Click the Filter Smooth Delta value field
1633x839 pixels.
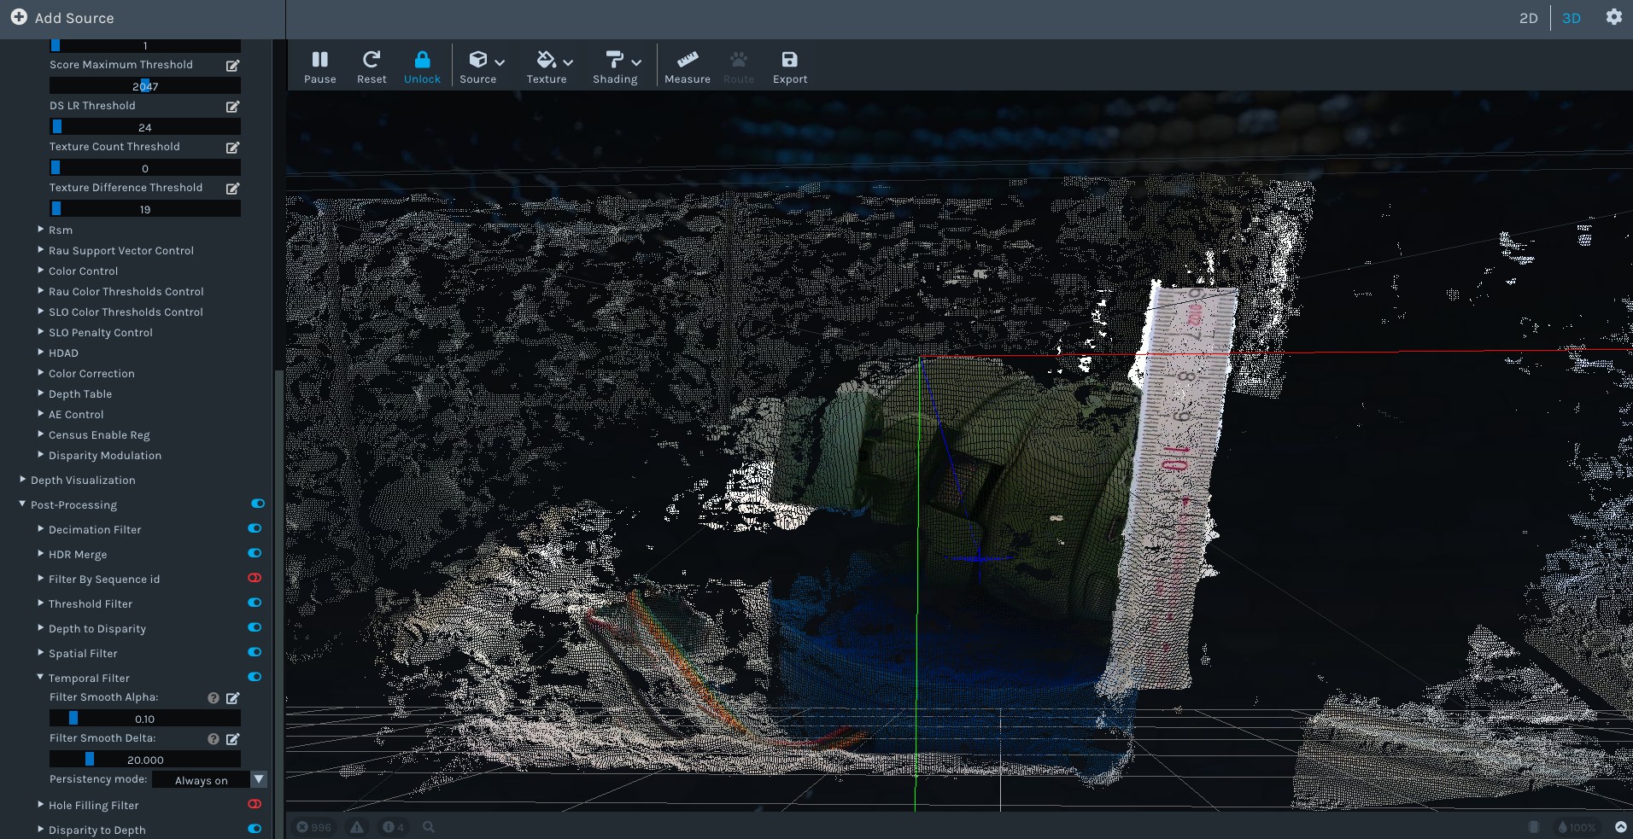(x=145, y=759)
